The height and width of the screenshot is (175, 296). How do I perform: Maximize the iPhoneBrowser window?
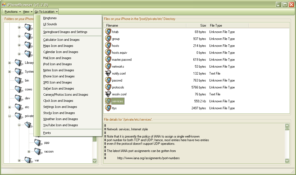click(285, 4)
